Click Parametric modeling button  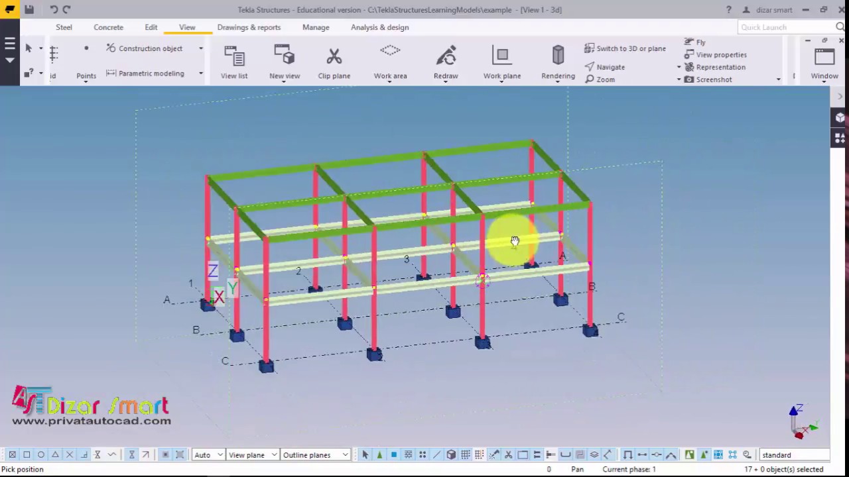point(145,74)
